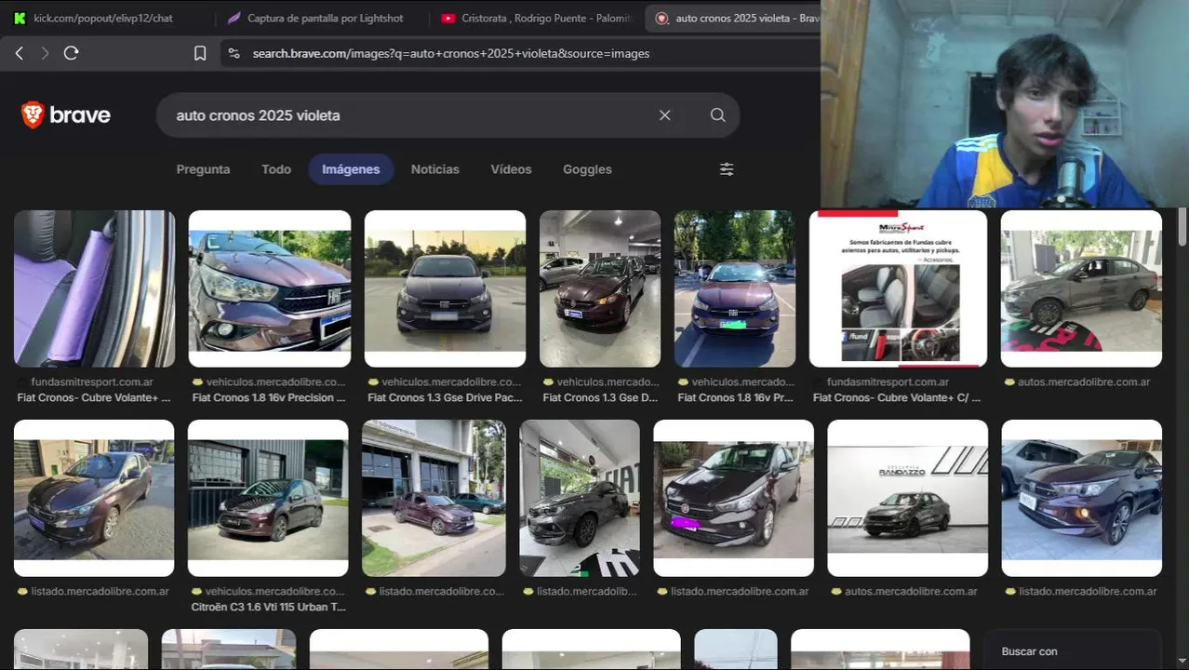Submit search with the magnifier icon

coord(717,115)
